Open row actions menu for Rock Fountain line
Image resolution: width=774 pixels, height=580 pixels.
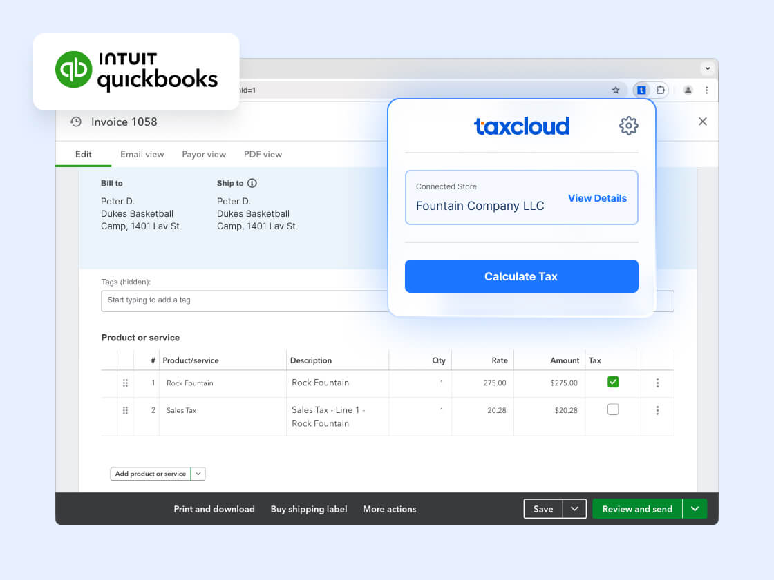point(657,383)
